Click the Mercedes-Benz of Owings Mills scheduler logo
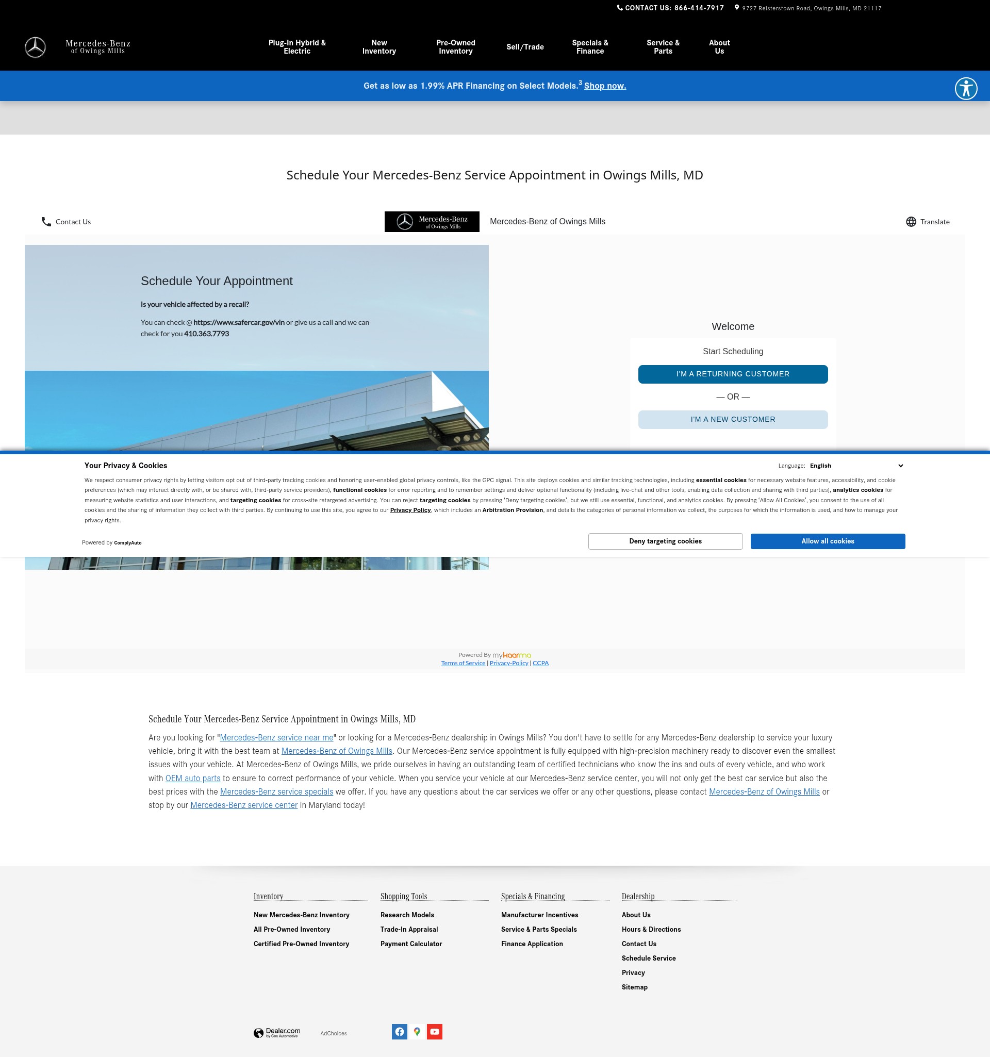 pyautogui.click(x=432, y=222)
